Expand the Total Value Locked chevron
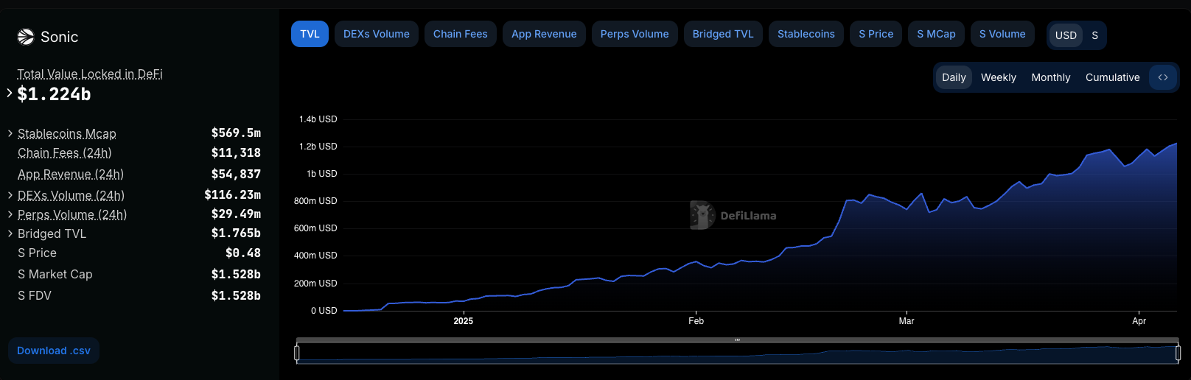 [x=10, y=93]
